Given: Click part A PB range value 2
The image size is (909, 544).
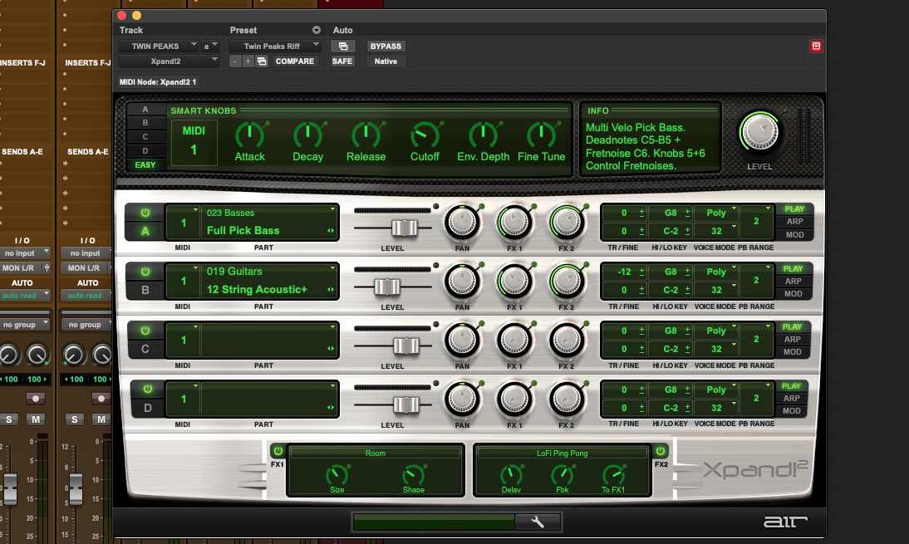Looking at the screenshot, I should (x=756, y=221).
